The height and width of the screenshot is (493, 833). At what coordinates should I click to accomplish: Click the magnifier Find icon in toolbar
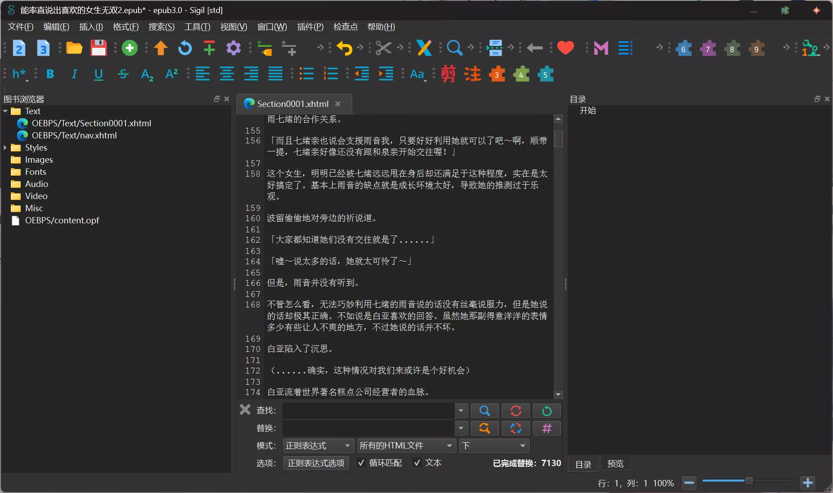[454, 48]
